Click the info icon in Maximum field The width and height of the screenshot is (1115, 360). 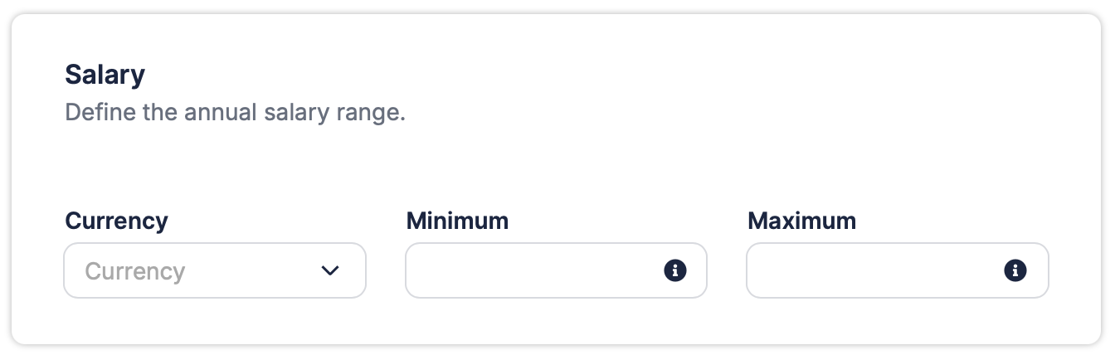pyautogui.click(x=1015, y=270)
